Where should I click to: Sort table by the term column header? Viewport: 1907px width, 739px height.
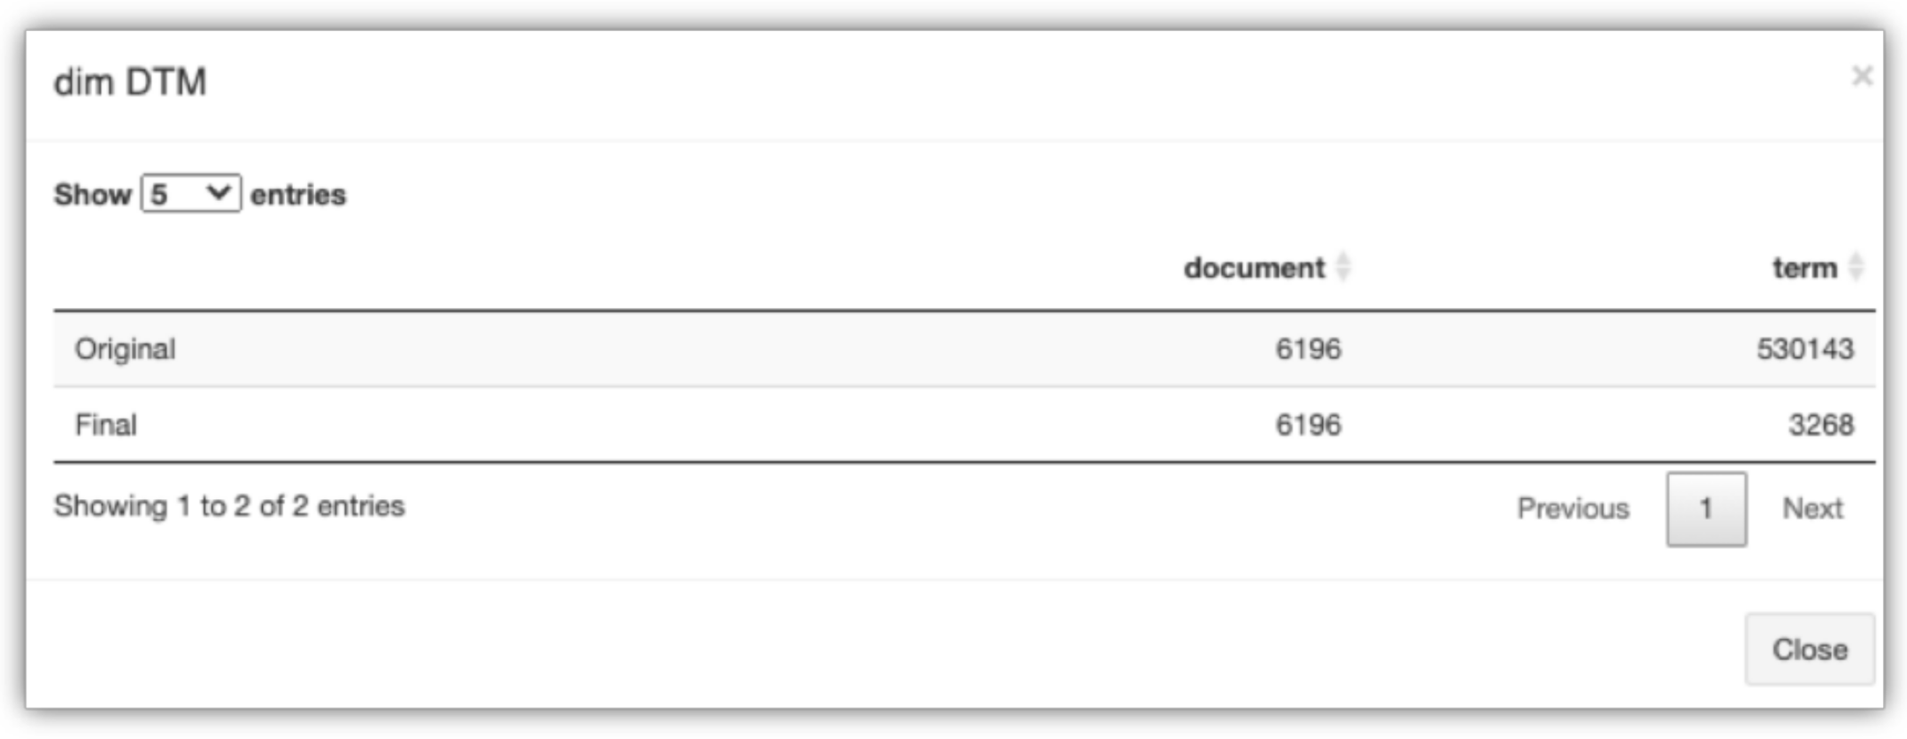[1803, 267]
